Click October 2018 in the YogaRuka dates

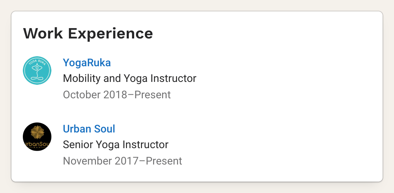click(95, 95)
